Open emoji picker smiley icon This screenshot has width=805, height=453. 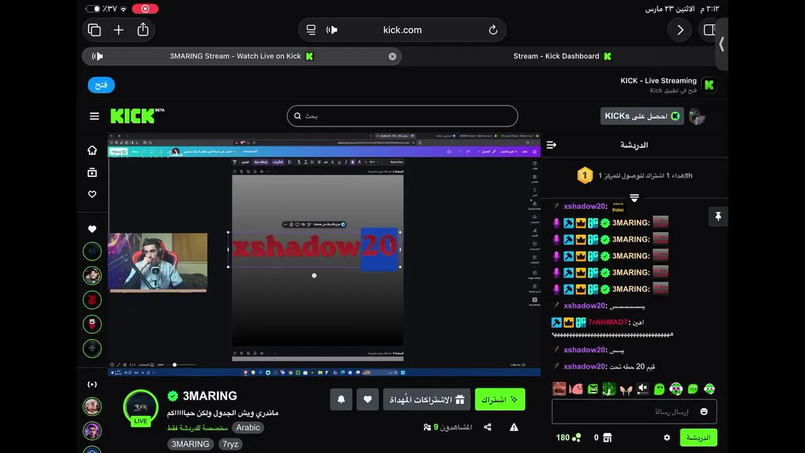704,412
